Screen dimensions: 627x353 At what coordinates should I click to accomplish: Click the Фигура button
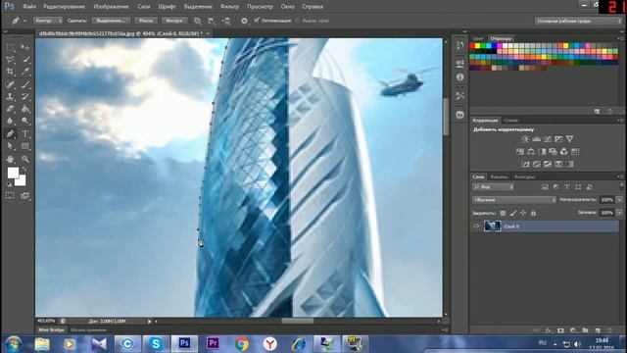tap(174, 21)
